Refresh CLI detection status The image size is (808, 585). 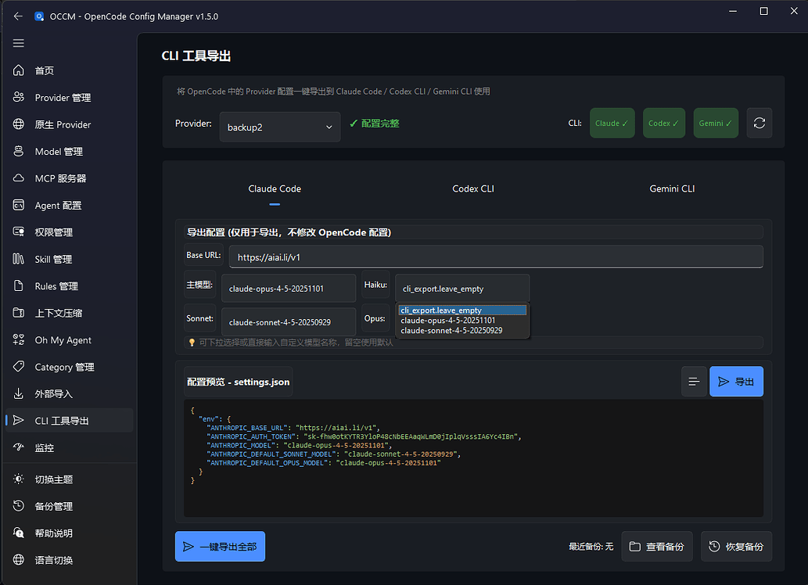click(759, 123)
